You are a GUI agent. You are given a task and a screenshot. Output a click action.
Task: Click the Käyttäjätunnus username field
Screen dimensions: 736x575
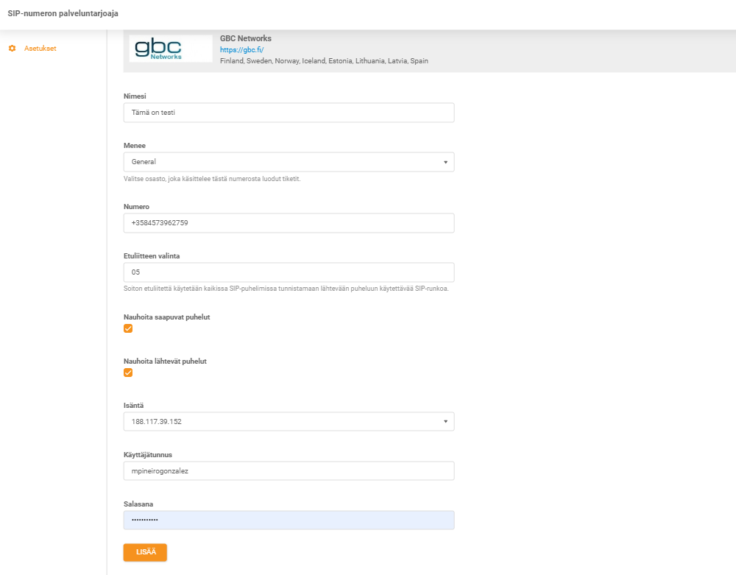[x=289, y=470]
